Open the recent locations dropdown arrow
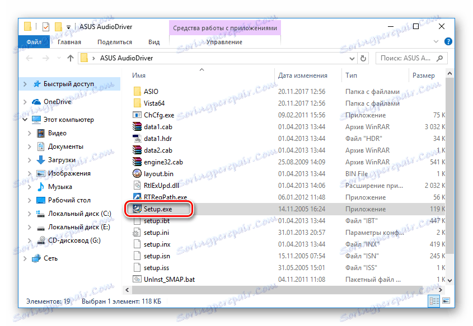The image size is (473, 326). point(59,58)
